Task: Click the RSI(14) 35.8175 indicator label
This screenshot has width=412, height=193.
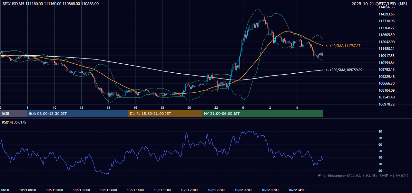Action: [x=14, y=122]
